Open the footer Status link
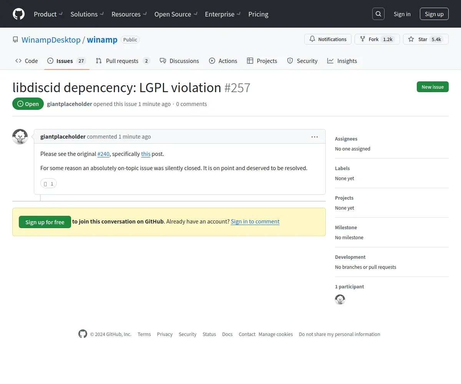461x384 pixels. click(x=209, y=334)
